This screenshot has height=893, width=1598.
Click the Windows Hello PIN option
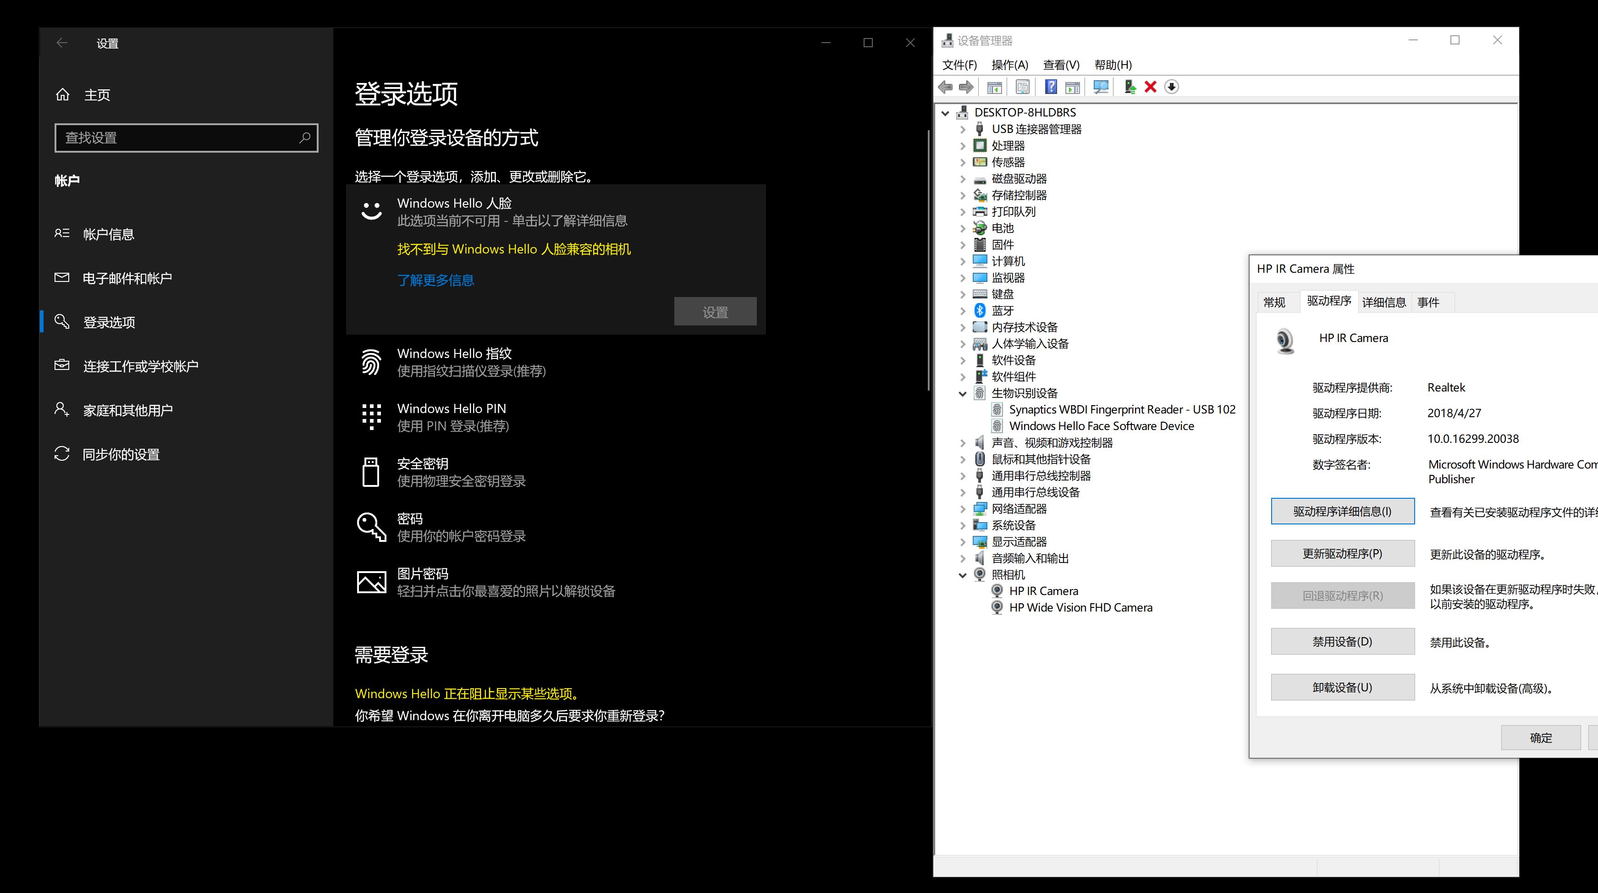click(x=556, y=417)
